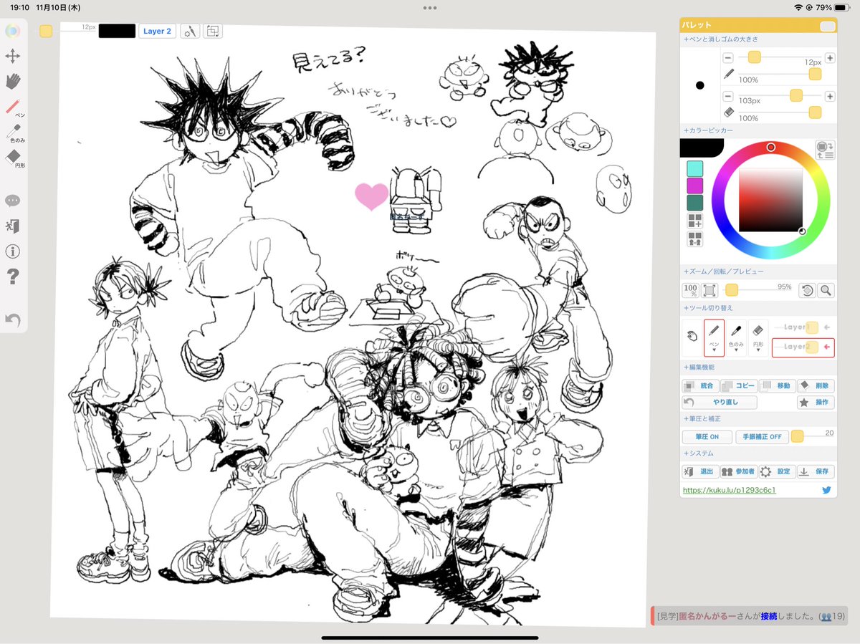Open the ペン tool dropdown in palette
Image resolution: width=860 pixels, height=644 pixels.
(x=714, y=338)
